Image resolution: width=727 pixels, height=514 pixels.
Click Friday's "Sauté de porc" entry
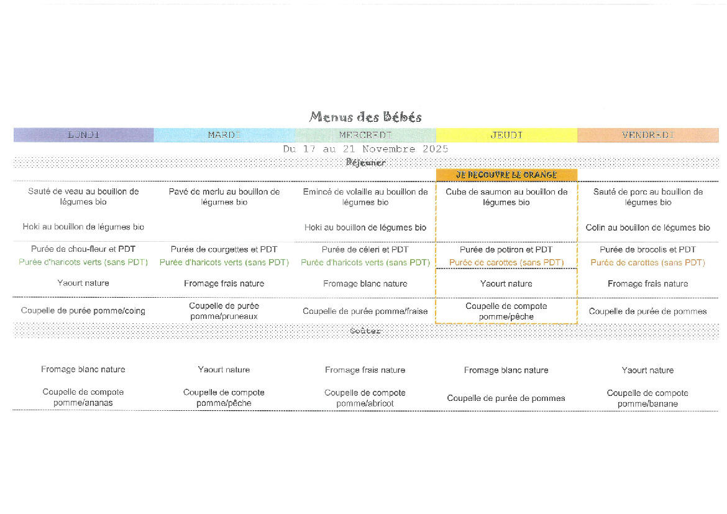(647, 196)
